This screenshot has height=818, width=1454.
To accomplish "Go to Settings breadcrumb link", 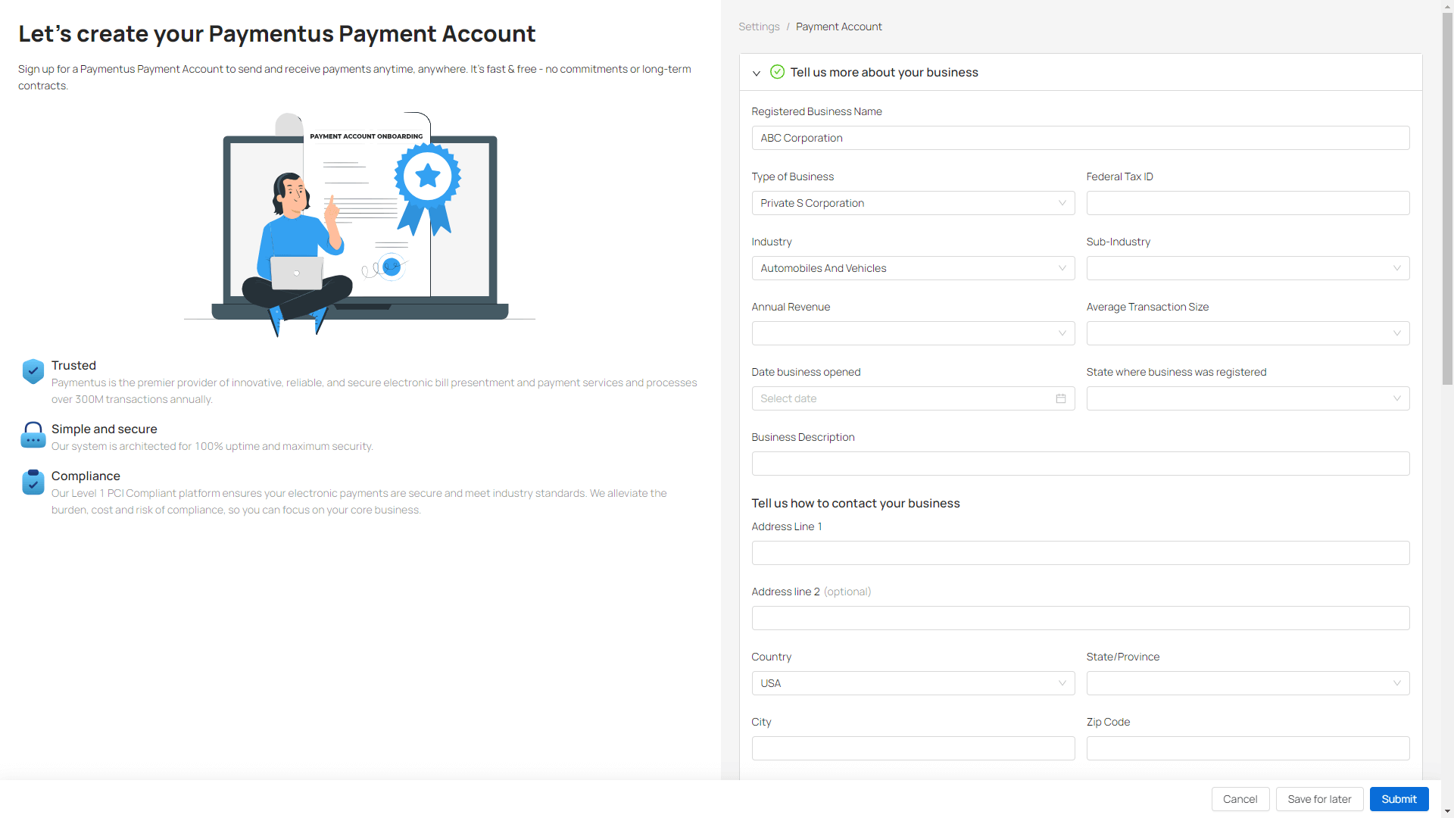I will click(759, 27).
